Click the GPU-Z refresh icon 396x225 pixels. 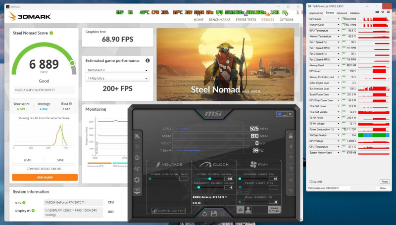pos(383,12)
